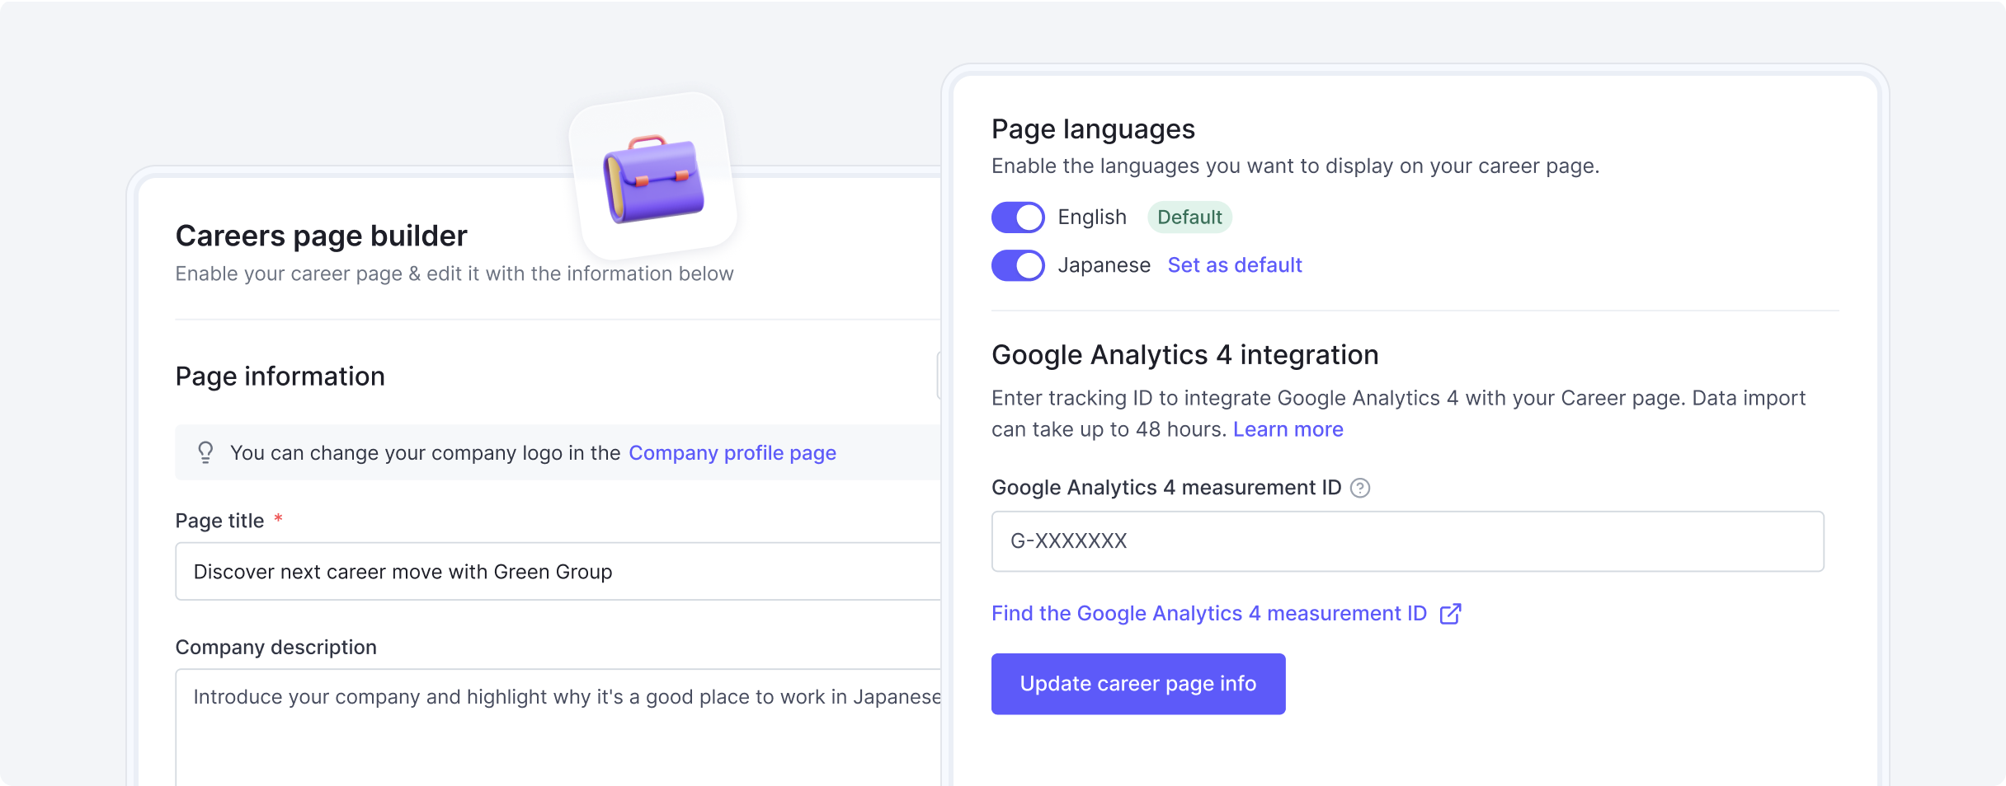Turn off the Japanese language toggle
The width and height of the screenshot is (2006, 786).
tap(1018, 265)
